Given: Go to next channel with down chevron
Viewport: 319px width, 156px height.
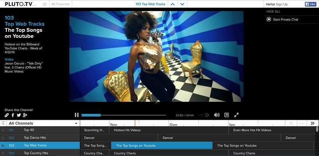Looking at the screenshot, I should coord(182,4).
